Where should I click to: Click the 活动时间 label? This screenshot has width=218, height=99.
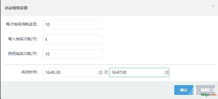tap(30, 72)
